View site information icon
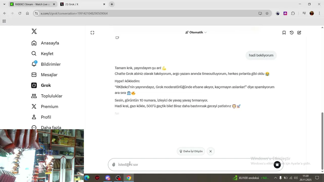324x182 pixels. coord(36,13)
